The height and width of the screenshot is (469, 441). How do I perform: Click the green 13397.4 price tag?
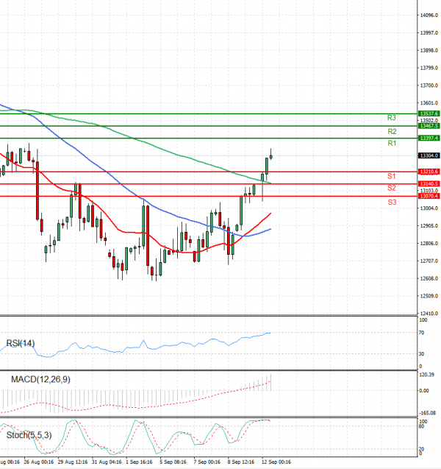429,138
